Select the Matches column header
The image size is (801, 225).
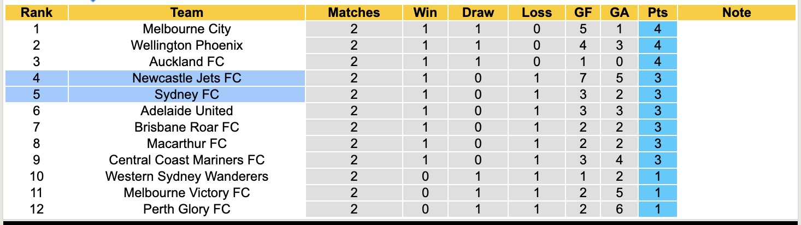coord(354,13)
